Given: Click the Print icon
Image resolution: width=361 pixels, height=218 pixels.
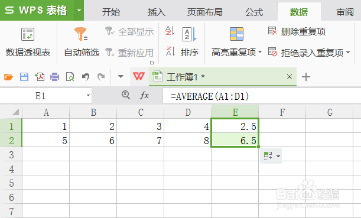Looking at the screenshot, I should pos(54,77).
